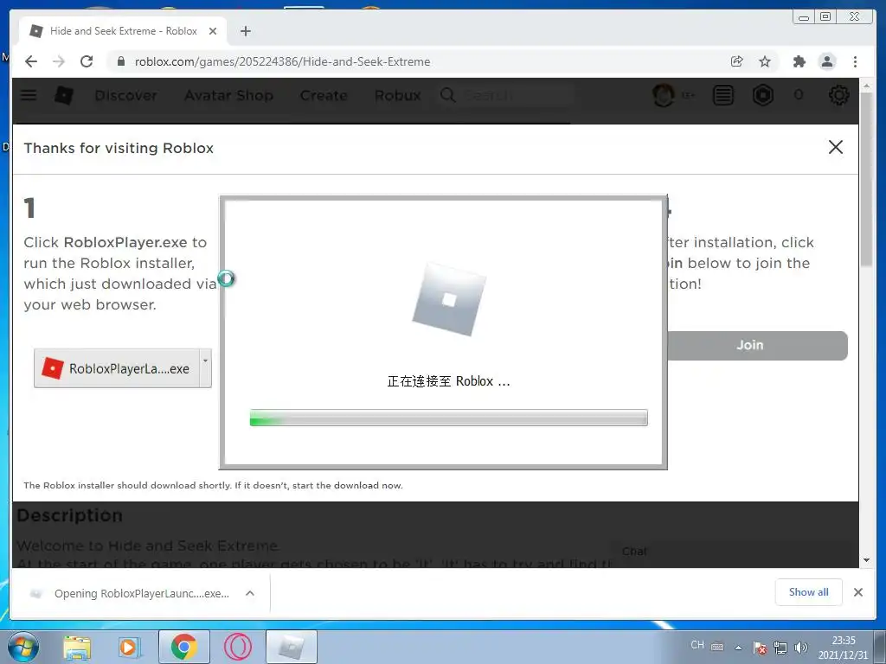
Task: Click the CH input language indicator
Action: pos(697,645)
